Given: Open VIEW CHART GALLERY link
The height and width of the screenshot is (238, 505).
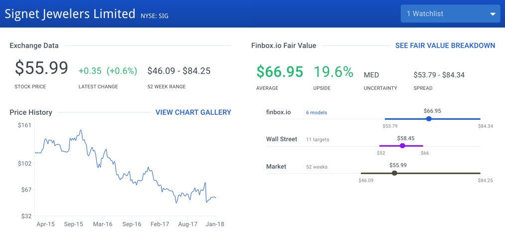Looking at the screenshot, I should coord(193,112).
